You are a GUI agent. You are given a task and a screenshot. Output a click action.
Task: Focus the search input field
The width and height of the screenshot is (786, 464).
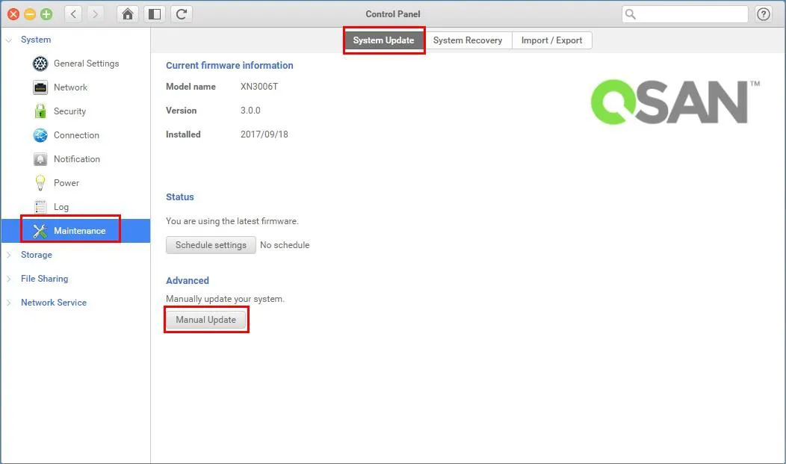tap(684, 14)
